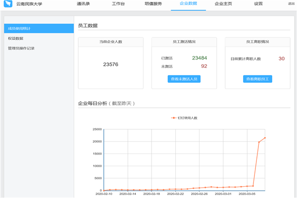
Task: Click the 员工离职情况 card header
Action: click(x=257, y=42)
